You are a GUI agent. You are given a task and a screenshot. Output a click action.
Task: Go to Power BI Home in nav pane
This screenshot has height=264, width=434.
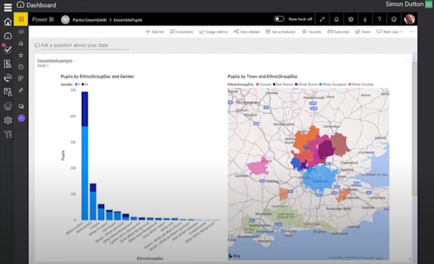[21, 43]
